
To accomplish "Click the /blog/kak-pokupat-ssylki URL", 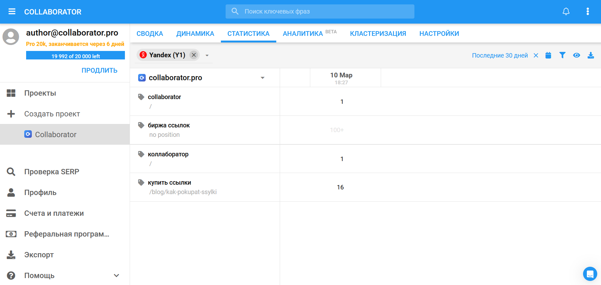I will pos(183,192).
